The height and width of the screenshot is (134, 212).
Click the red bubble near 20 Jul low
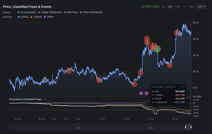(x=170, y=66)
